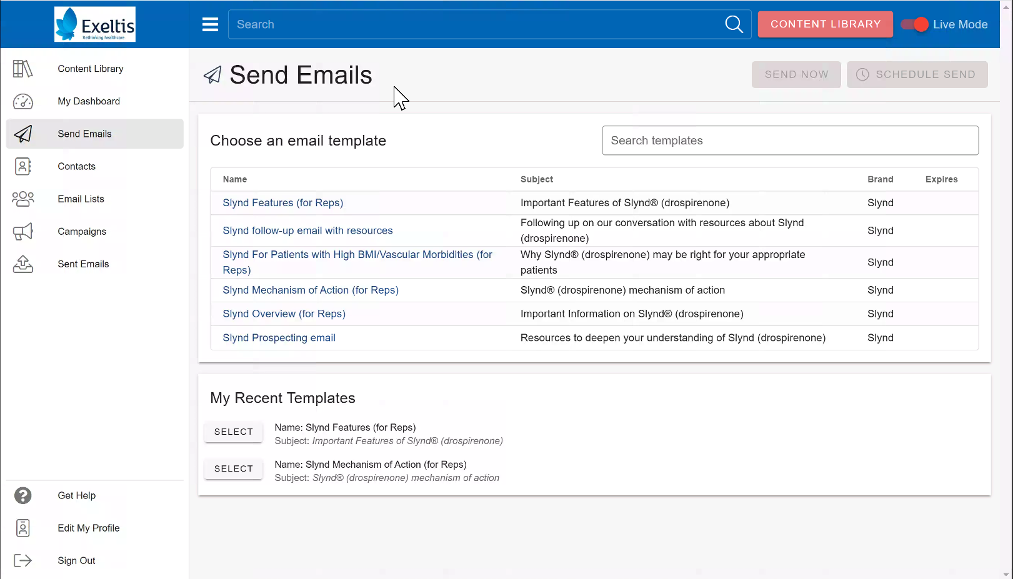Screen dimensions: 1013x579
Task: Click the Campaigns megaphone icon
Action: click(x=23, y=231)
